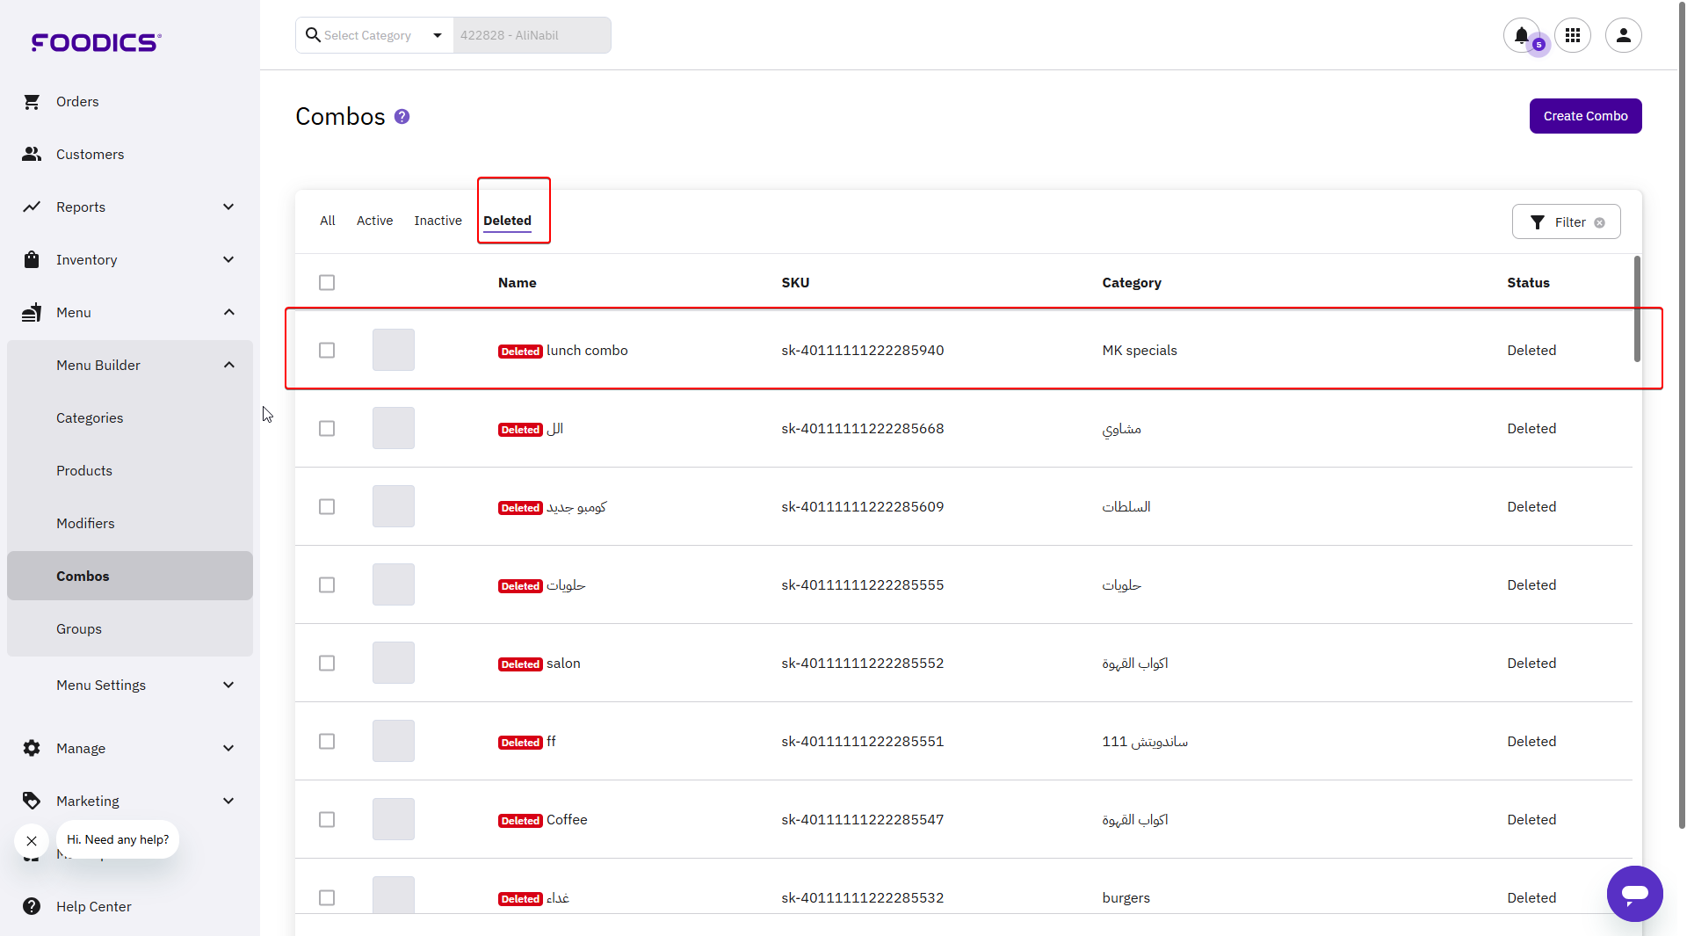Click the Customers people icon in sidebar
Viewport: 1687px width, 936px height.
[x=32, y=155]
